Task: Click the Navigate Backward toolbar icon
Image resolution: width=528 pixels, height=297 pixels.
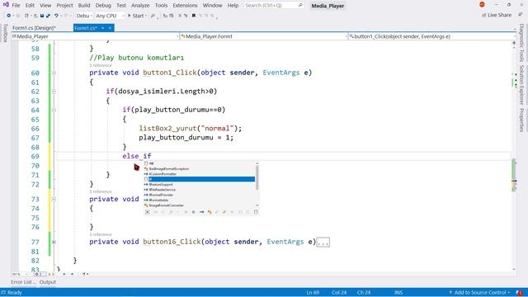Action: click(9, 16)
